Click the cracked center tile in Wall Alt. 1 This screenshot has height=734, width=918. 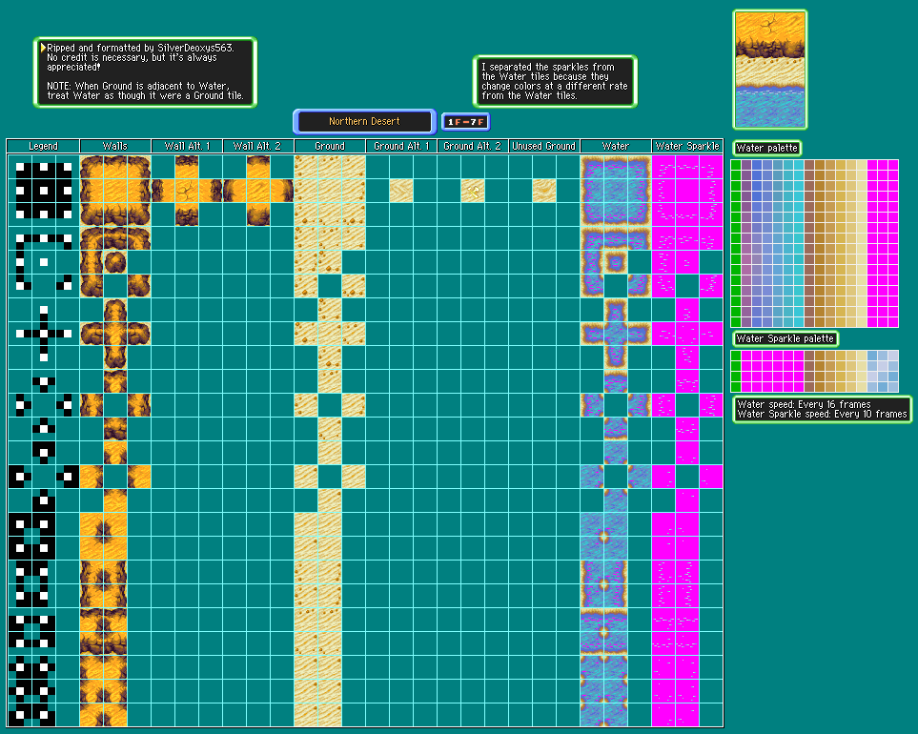[x=187, y=191]
